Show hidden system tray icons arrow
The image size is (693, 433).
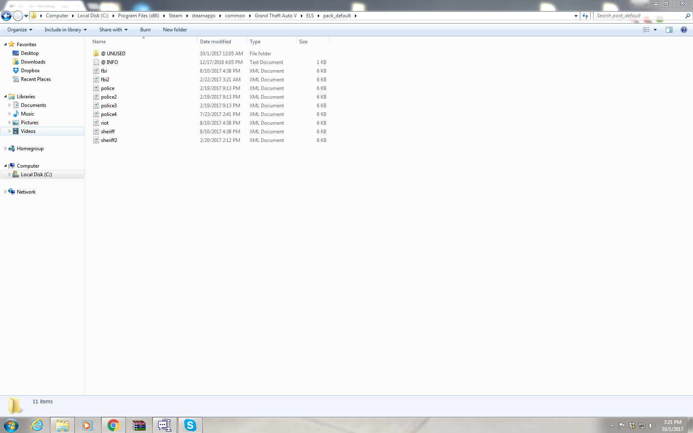click(612, 426)
